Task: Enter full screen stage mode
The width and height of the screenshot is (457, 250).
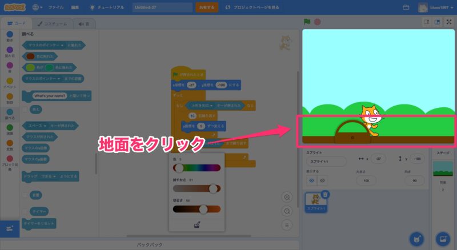Action: (x=448, y=22)
